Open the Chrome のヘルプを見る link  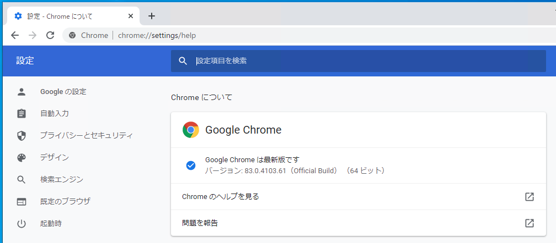pos(221,196)
